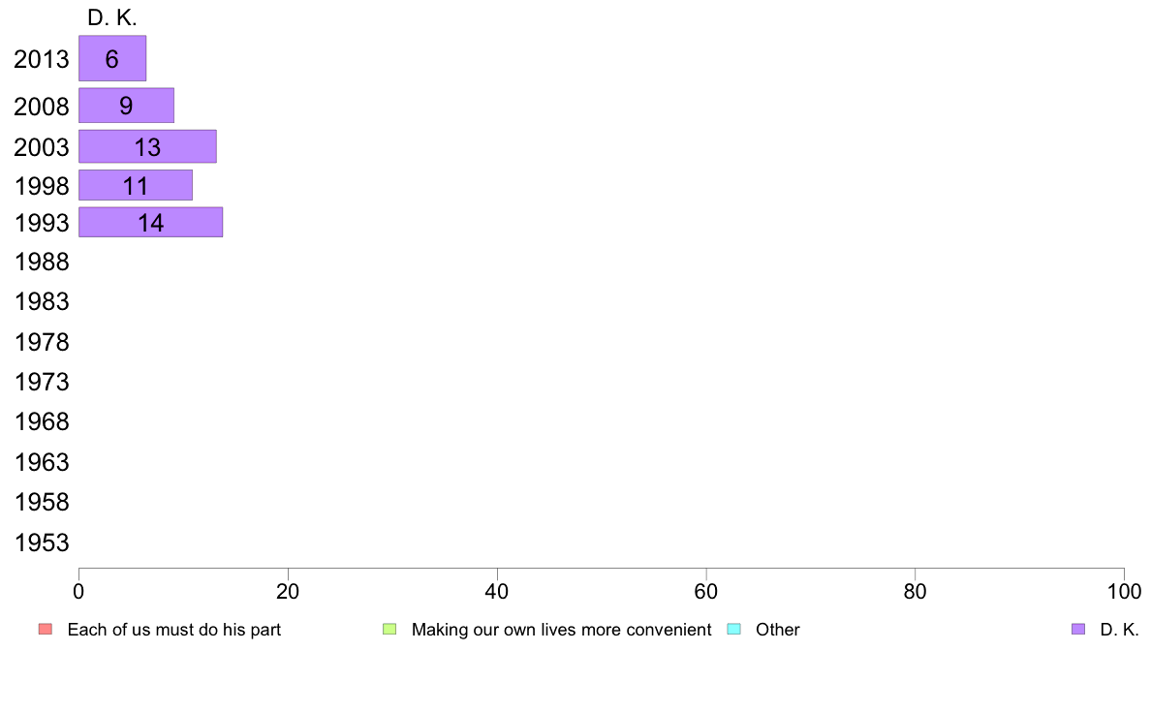Click the D. K. column header
Viewport: 1151px width, 713px height.
112,17
